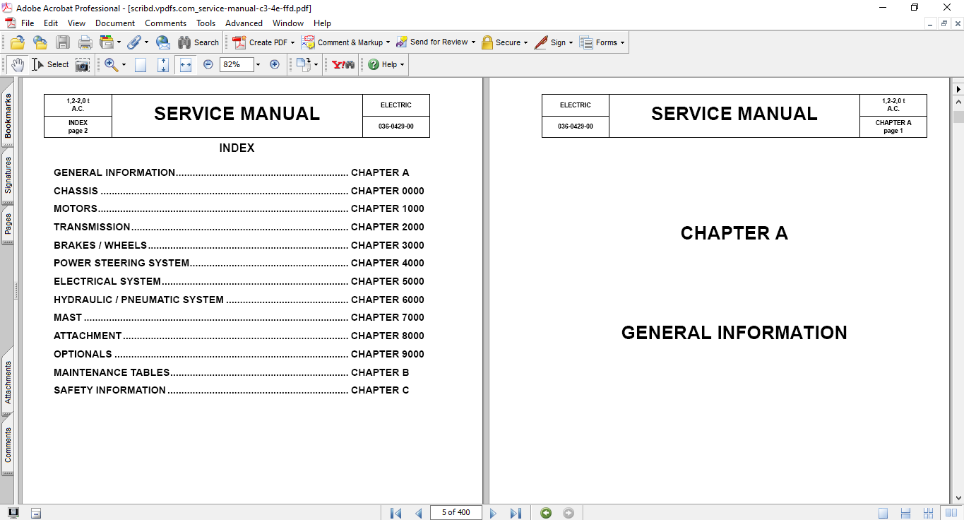Open the Pages side tab
Screen dimensions: 964x520
tap(8, 225)
